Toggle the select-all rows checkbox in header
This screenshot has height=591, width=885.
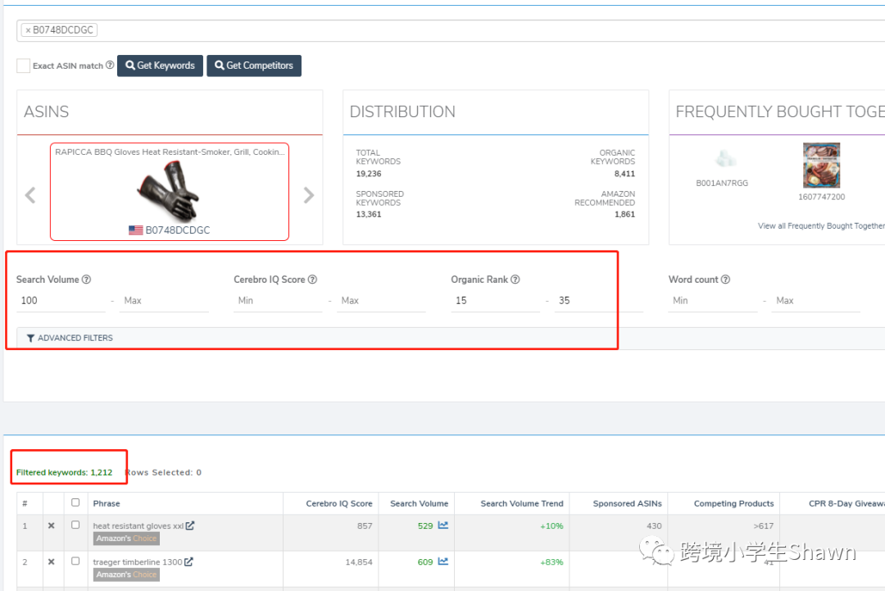point(75,502)
